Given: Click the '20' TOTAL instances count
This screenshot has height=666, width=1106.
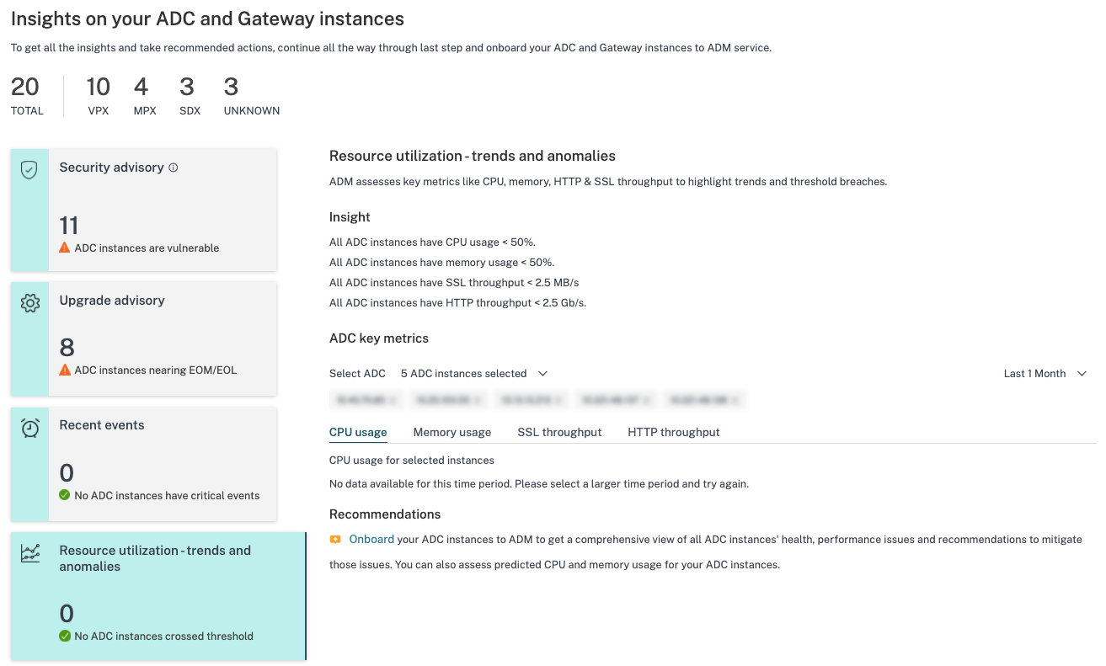Looking at the screenshot, I should click(25, 87).
